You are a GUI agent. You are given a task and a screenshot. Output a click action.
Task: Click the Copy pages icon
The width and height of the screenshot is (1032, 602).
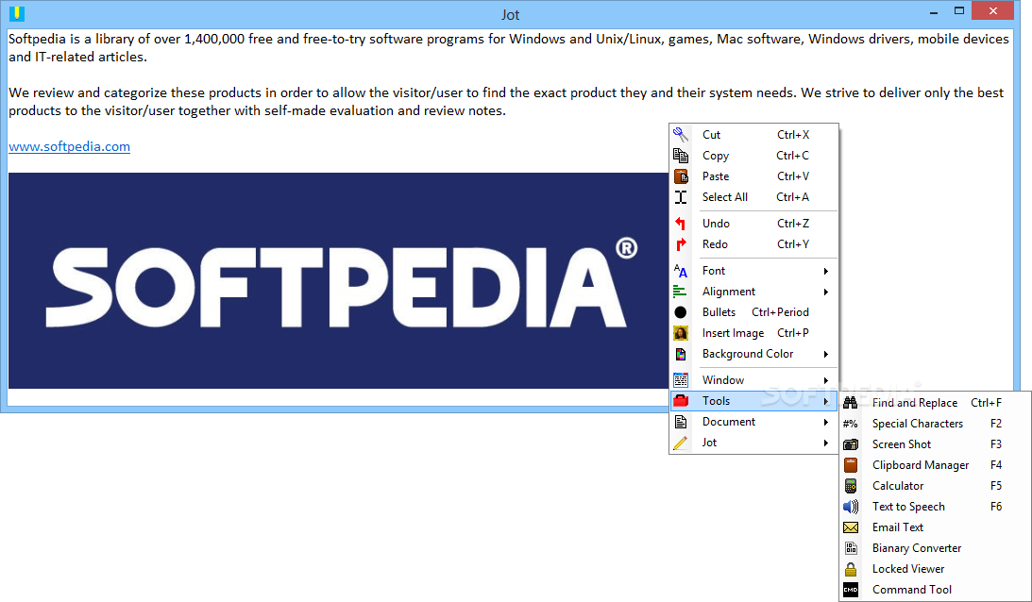(681, 156)
